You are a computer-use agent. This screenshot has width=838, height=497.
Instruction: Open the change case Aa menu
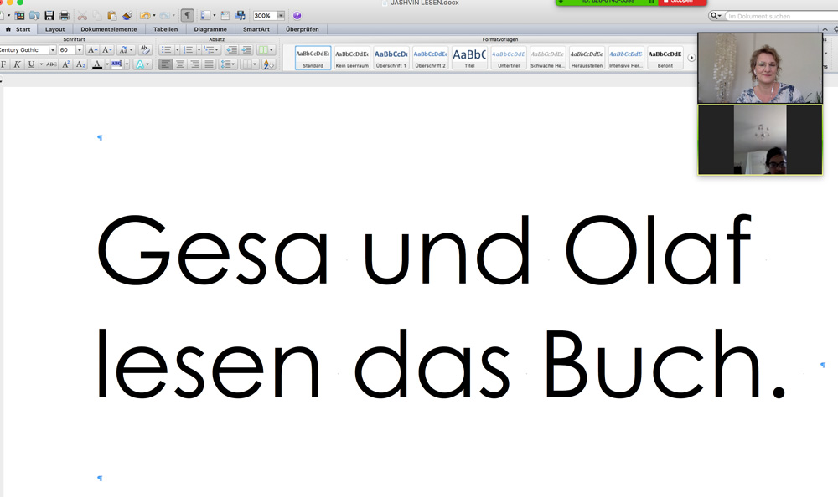click(125, 49)
